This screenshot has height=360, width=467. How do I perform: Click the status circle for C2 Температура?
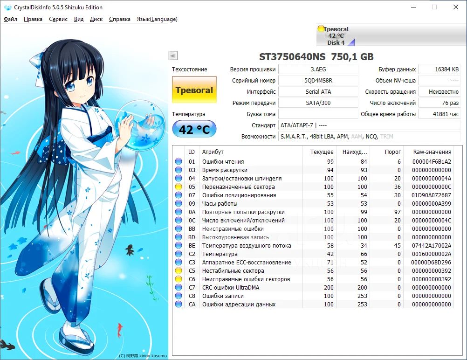179,254
